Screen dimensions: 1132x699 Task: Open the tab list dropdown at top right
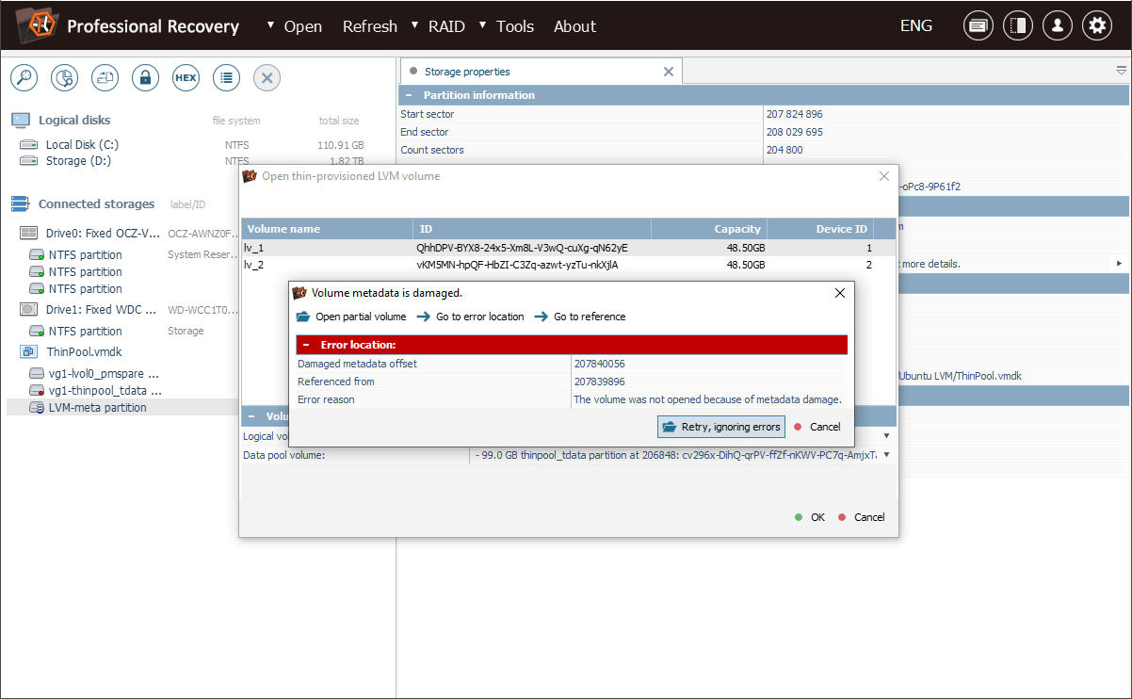tap(1121, 71)
